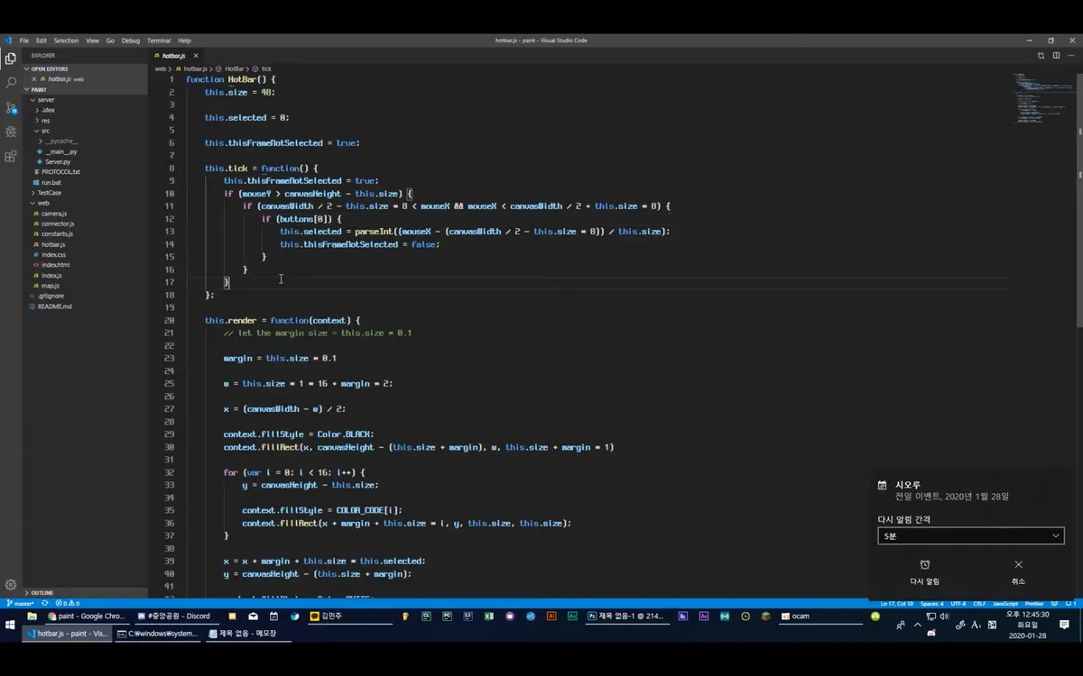
Task: Open Source Control view in activity bar
Action: click(11, 107)
